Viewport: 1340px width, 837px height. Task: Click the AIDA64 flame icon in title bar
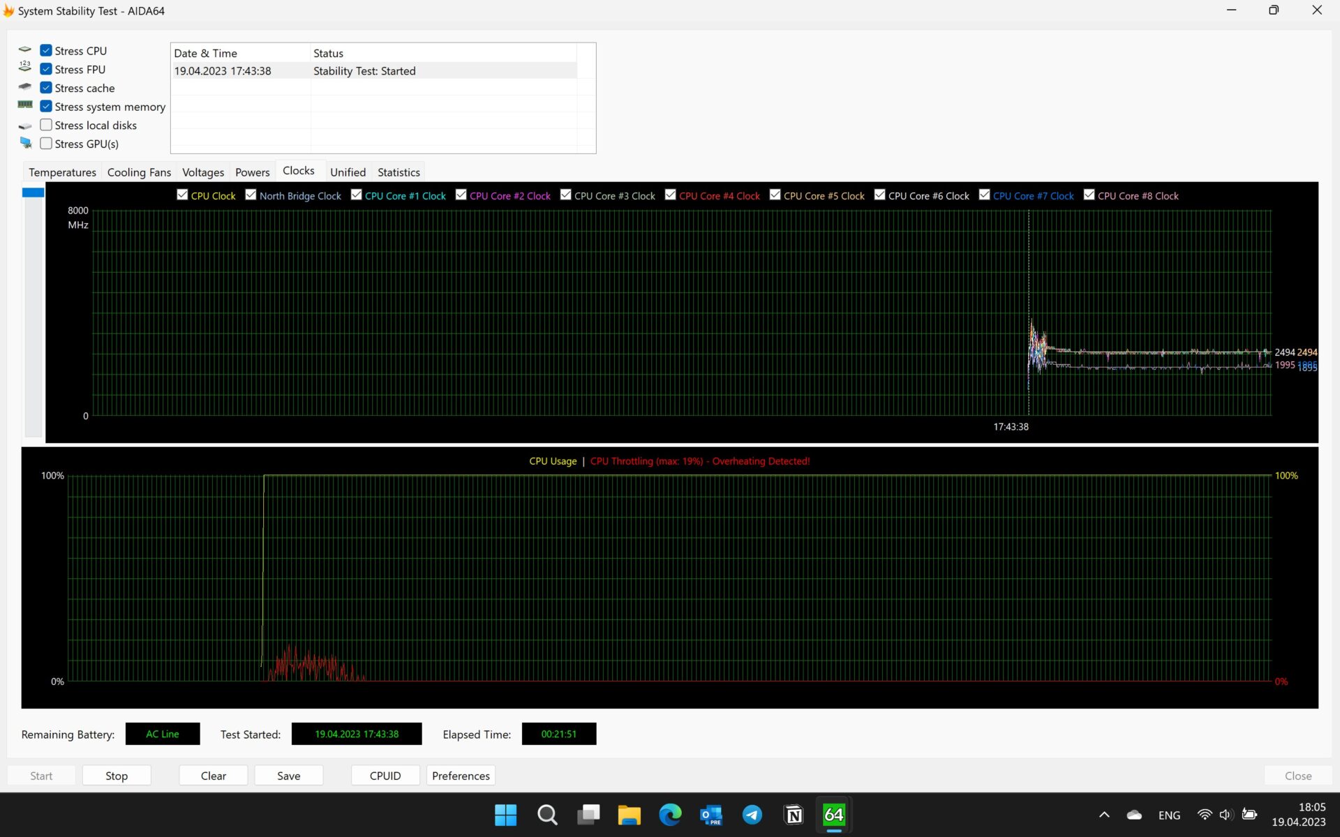tap(8, 10)
